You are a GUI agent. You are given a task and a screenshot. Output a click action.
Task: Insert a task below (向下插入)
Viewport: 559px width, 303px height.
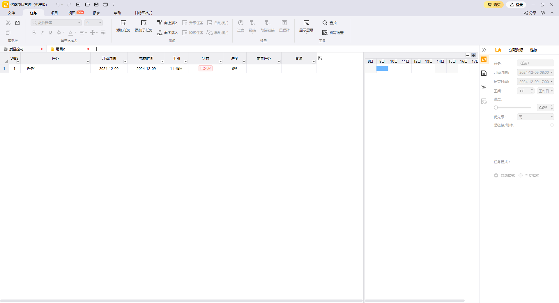pyautogui.click(x=167, y=33)
